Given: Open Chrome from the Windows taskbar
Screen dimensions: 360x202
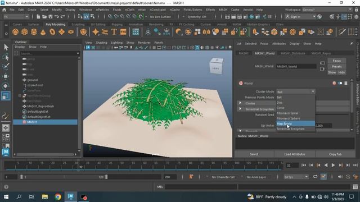Looking at the screenshot, I should pyautogui.click(x=58, y=197).
